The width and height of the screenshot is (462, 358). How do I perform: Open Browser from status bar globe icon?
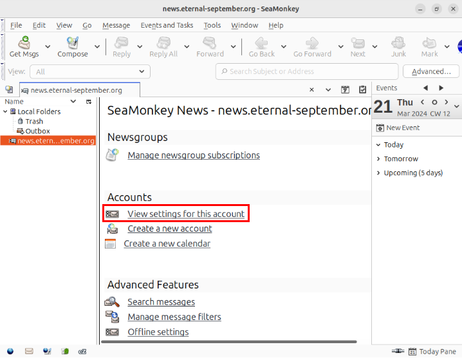point(10,351)
